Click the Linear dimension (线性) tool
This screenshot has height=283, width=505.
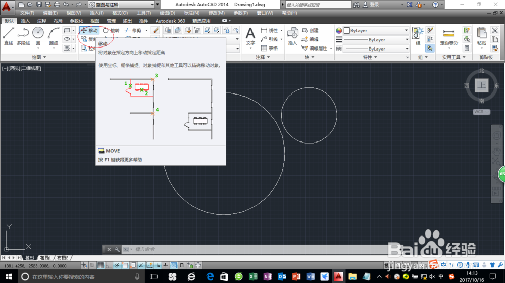click(x=270, y=30)
